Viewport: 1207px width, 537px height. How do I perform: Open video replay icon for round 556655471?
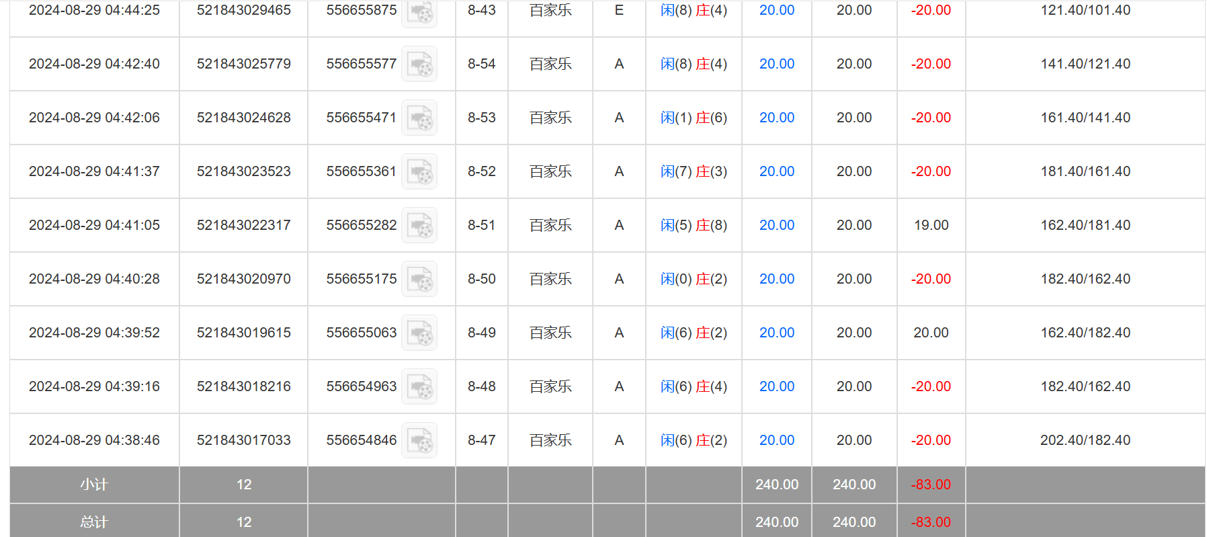coord(419,118)
